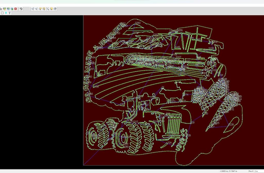Click the S100 label on the combine
This screenshot has height=173, width=264.
click(x=211, y=48)
